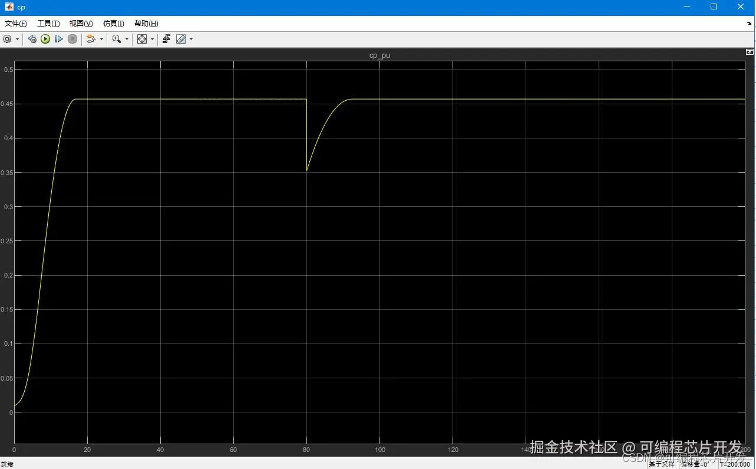Click the x-axis label 80
The image size is (756, 469).
coord(306,450)
